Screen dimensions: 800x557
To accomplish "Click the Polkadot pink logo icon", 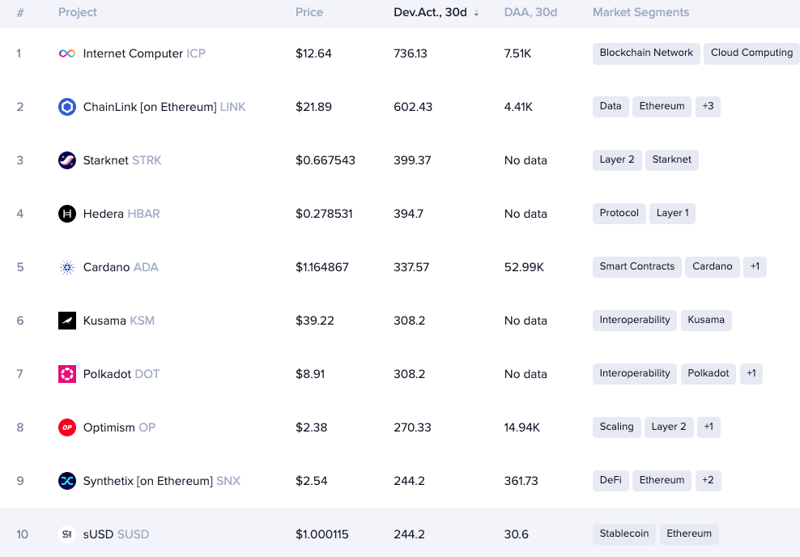I will 67,374.
